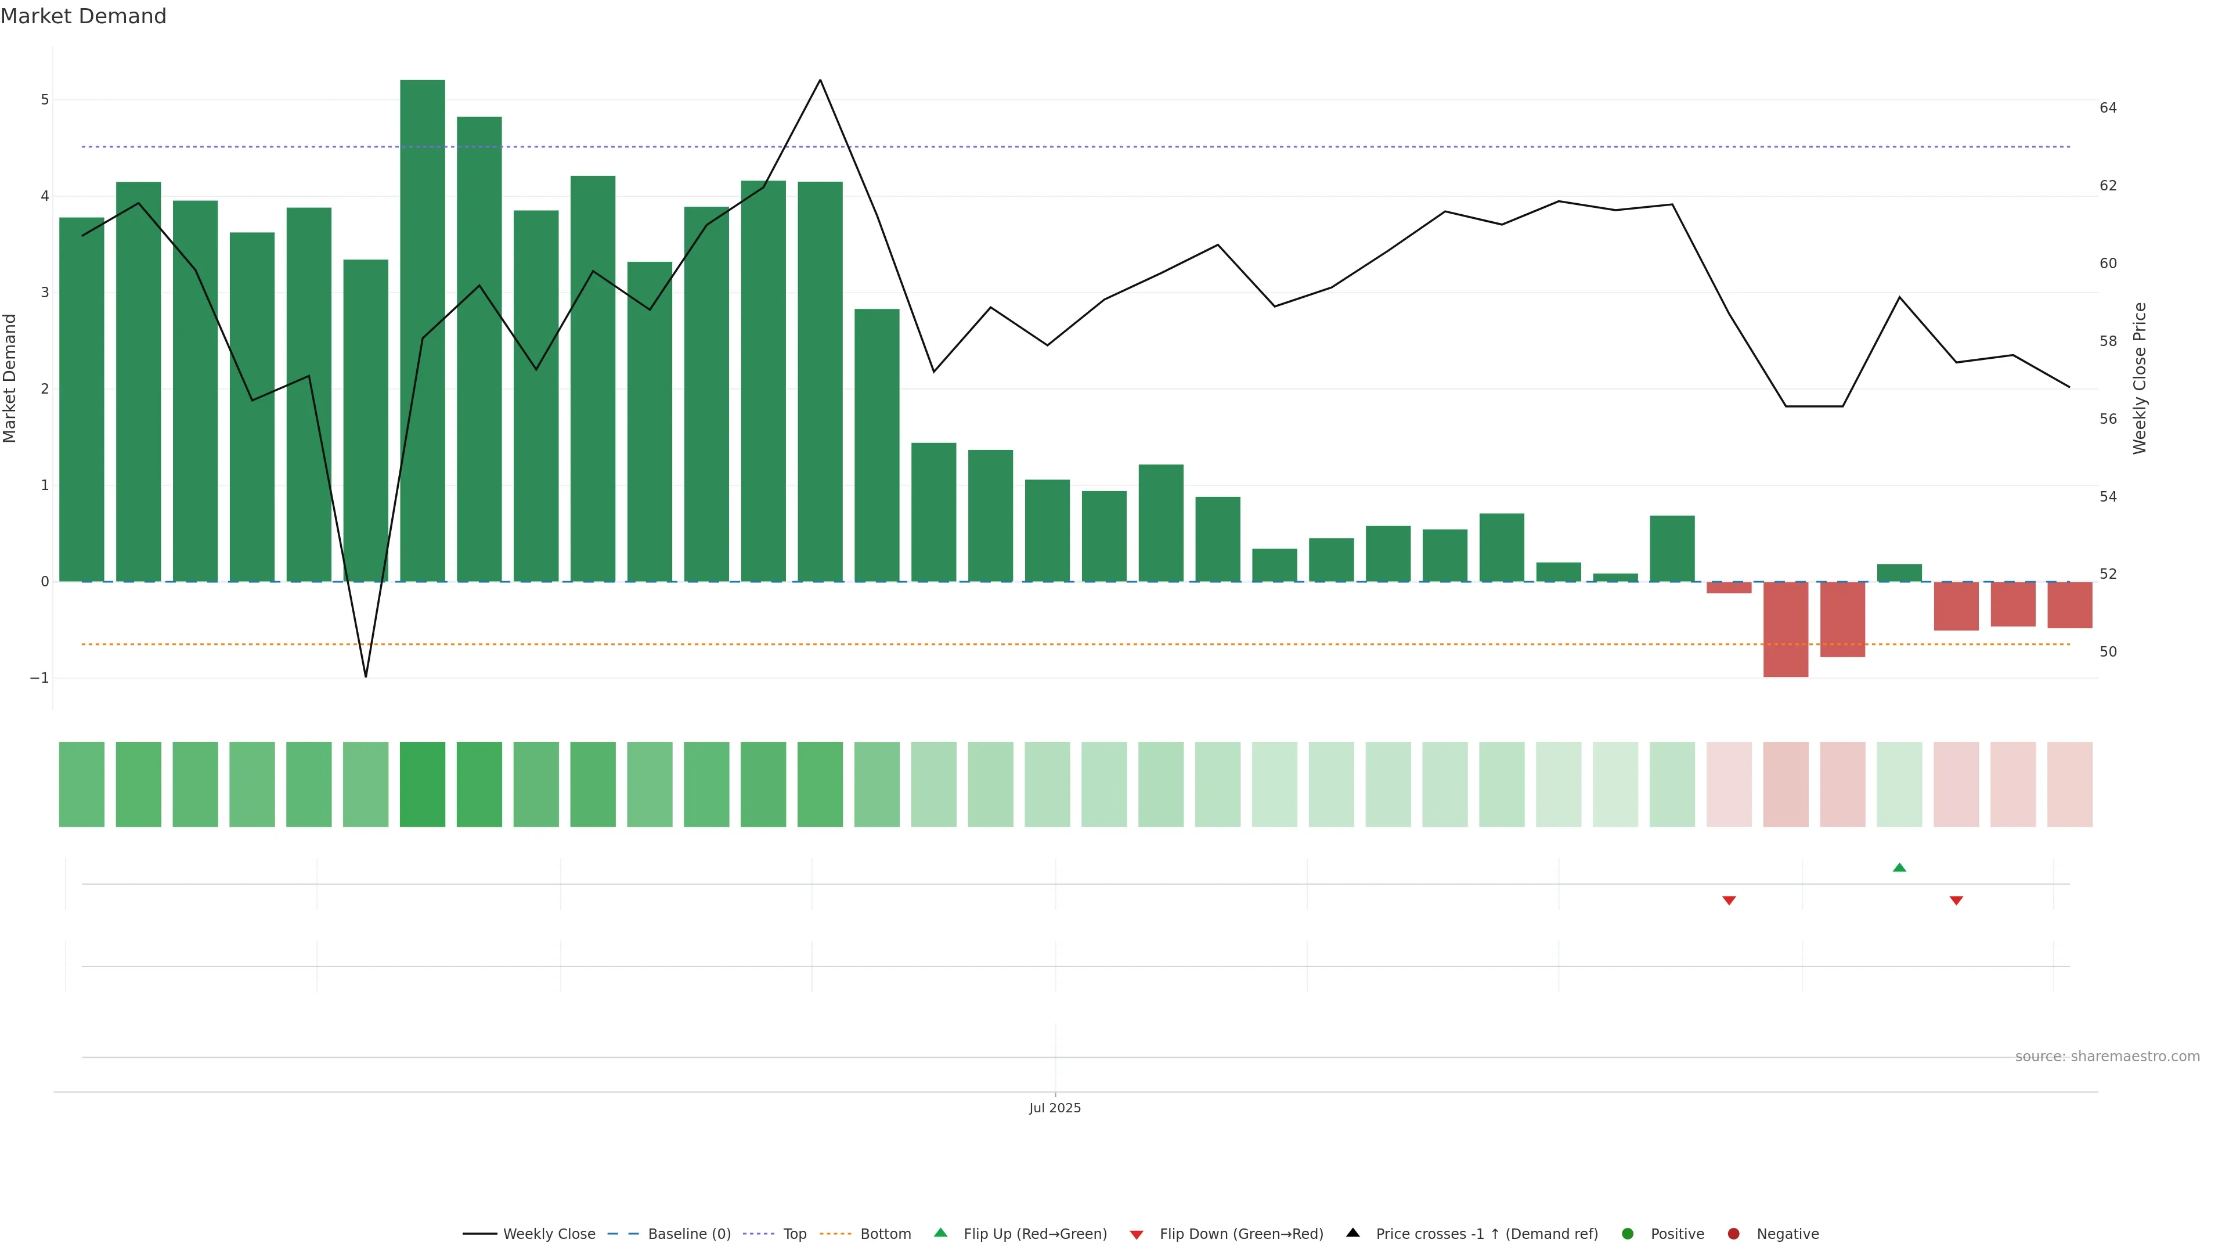
Task: Click the Jul 2025 axis label
Action: 1055,1108
